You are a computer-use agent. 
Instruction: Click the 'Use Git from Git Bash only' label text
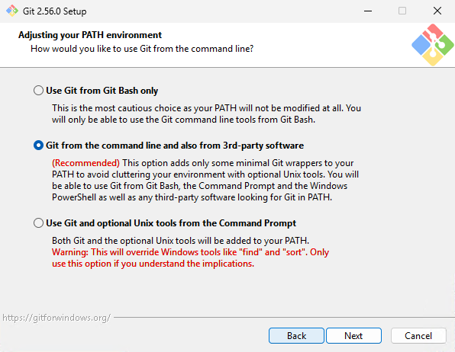click(x=102, y=91)
